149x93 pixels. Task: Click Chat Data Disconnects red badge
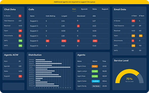click(x=20, y=36)
